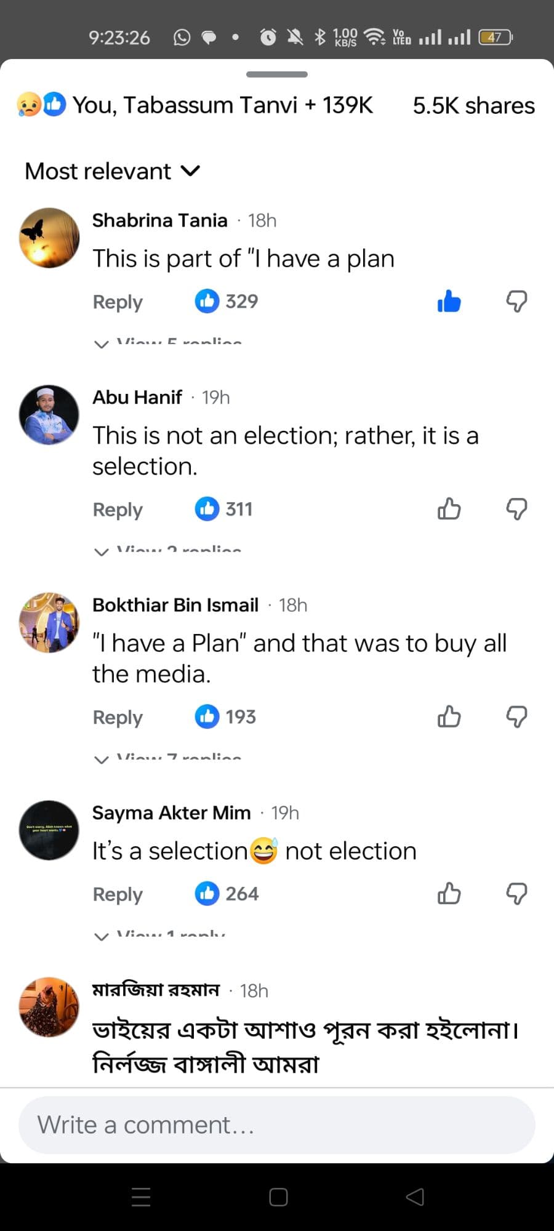The width and height of the screenshot is (554, 1231).
Task: Open the Most relevant sorting dropdown
Action: click(112, 171)
